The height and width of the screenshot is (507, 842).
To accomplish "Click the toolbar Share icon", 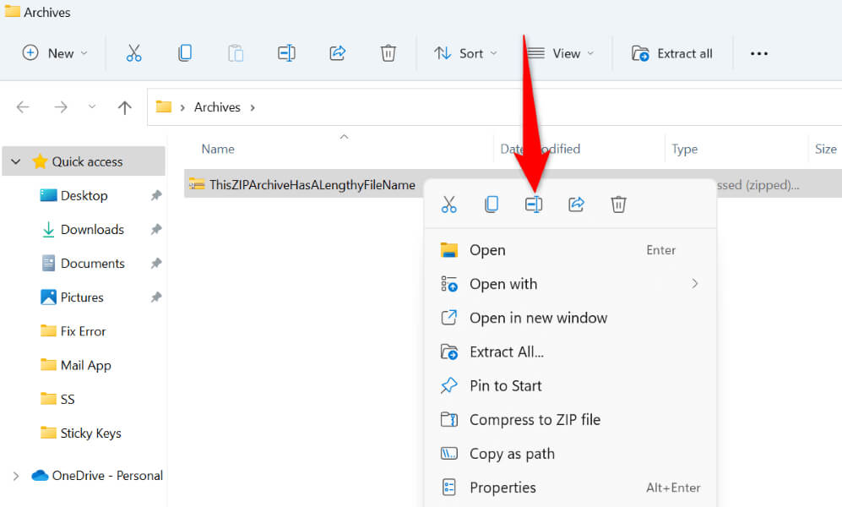I will 337,53.
